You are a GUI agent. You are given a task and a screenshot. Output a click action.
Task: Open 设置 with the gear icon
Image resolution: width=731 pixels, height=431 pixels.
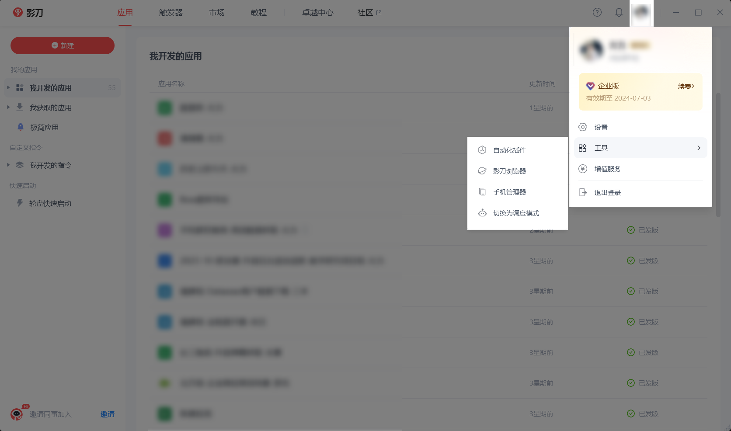tap(601, 127)
